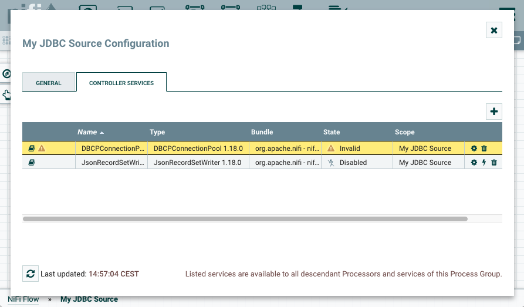
Task: Sort the table by Type header
Action: [157, 132]
